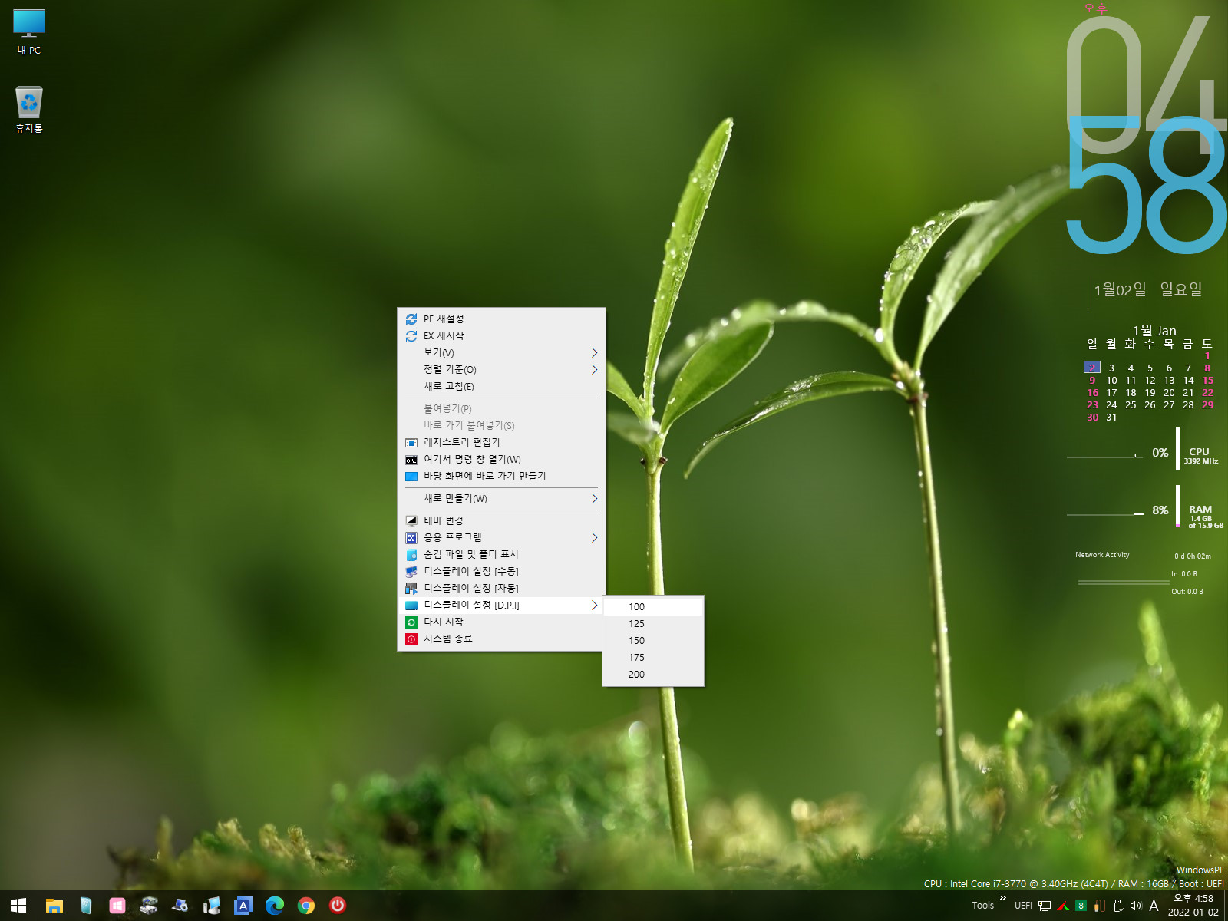Select 디스플레이 설정 [수동] entry
1228x921 pixels.
click(501, 571)
